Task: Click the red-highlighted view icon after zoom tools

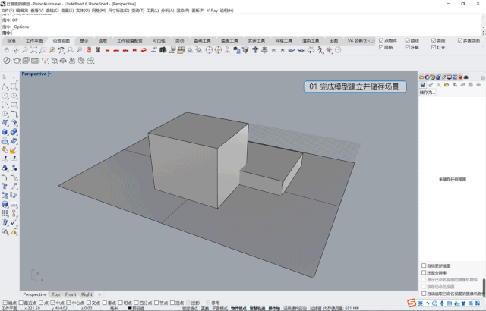Action: point(89,50)
